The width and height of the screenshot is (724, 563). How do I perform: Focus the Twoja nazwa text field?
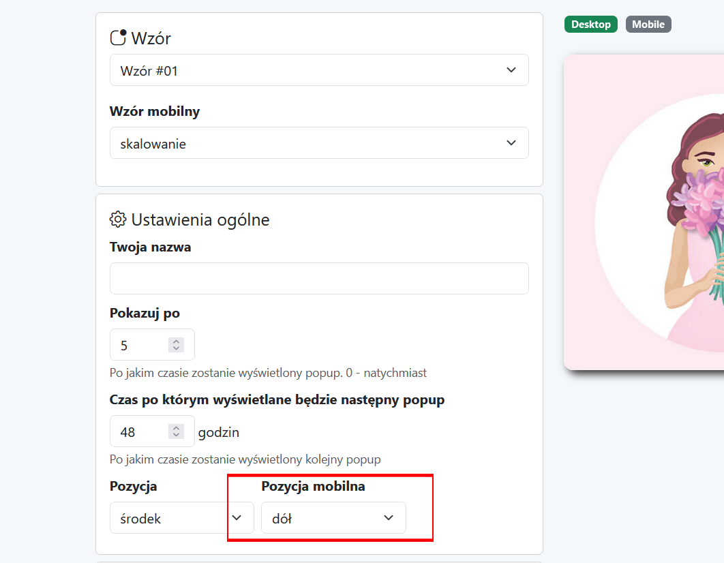pos(319,278)
